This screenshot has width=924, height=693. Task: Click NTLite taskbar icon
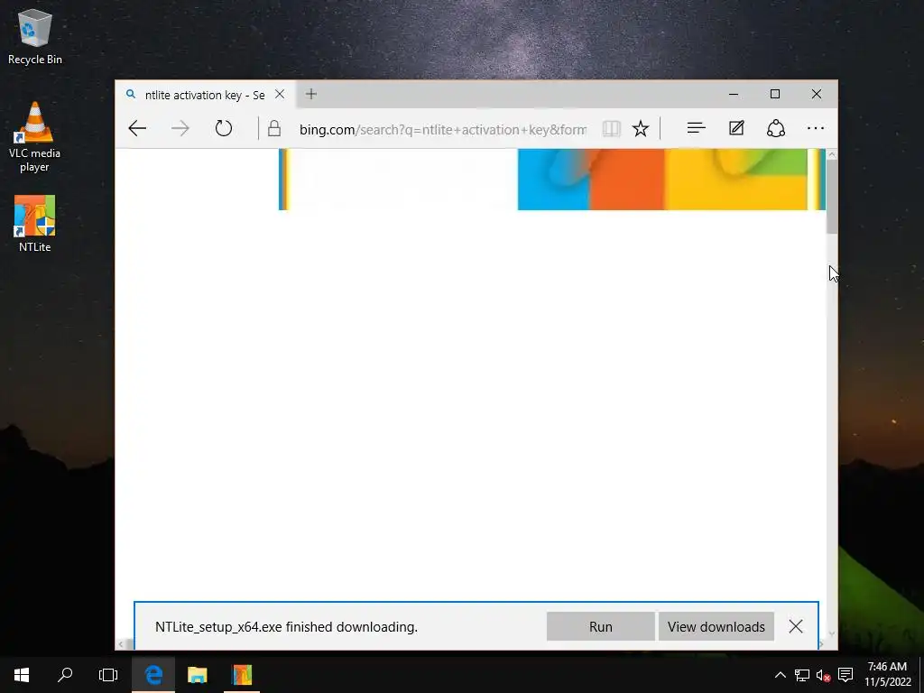(x=242, y=675)
